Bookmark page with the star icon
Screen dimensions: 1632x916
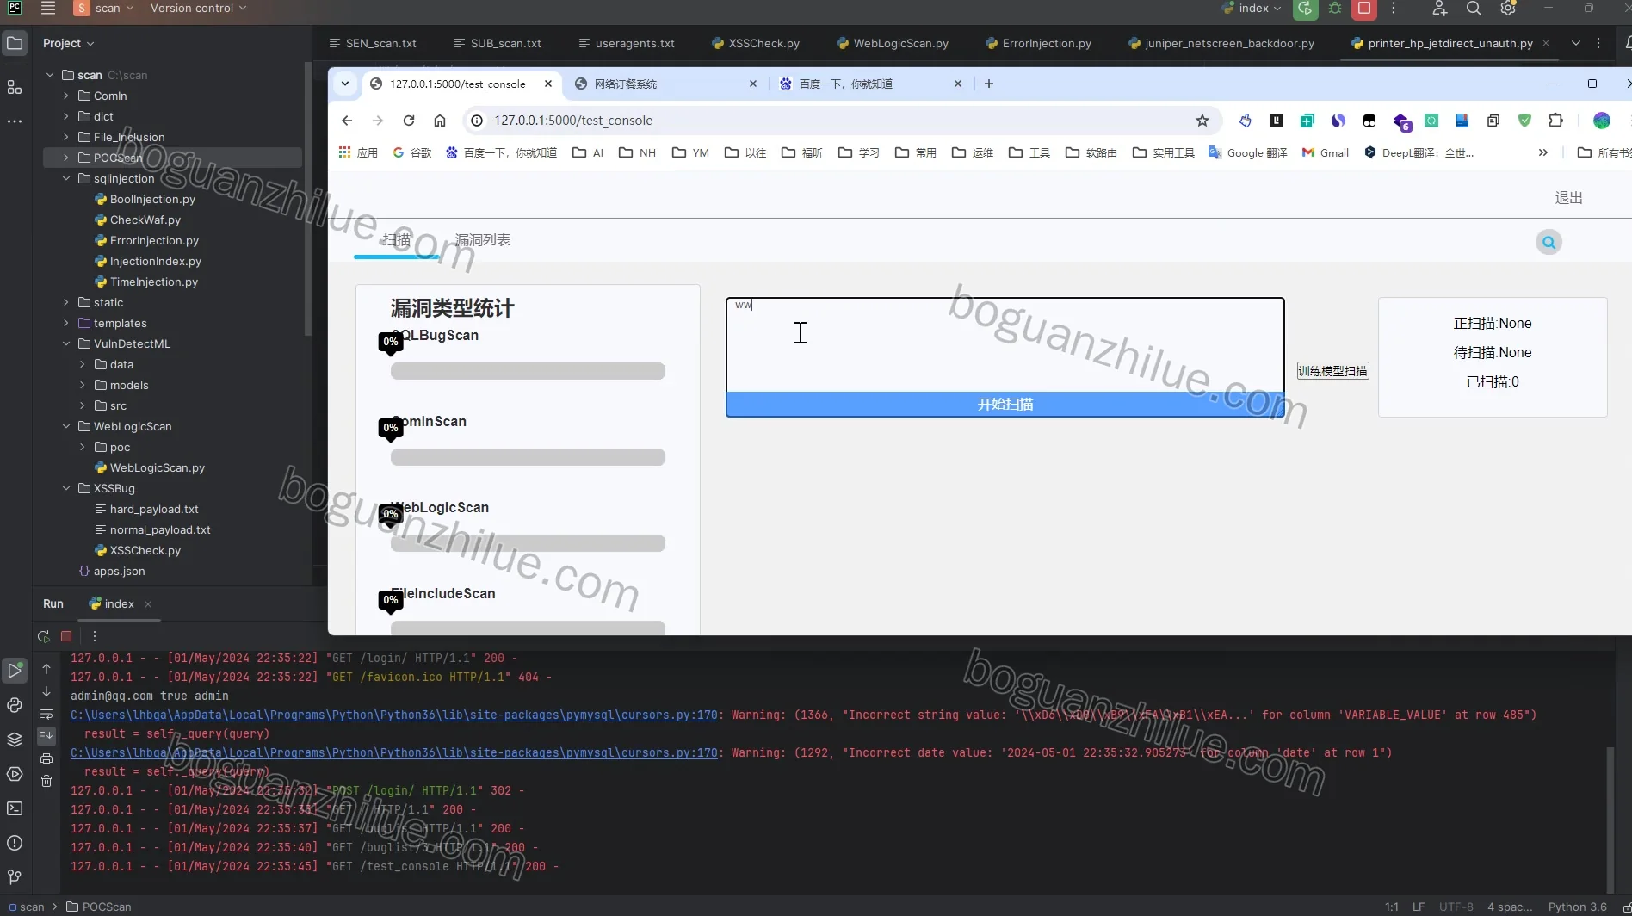pyautogui.click(x=1202, y=121)
